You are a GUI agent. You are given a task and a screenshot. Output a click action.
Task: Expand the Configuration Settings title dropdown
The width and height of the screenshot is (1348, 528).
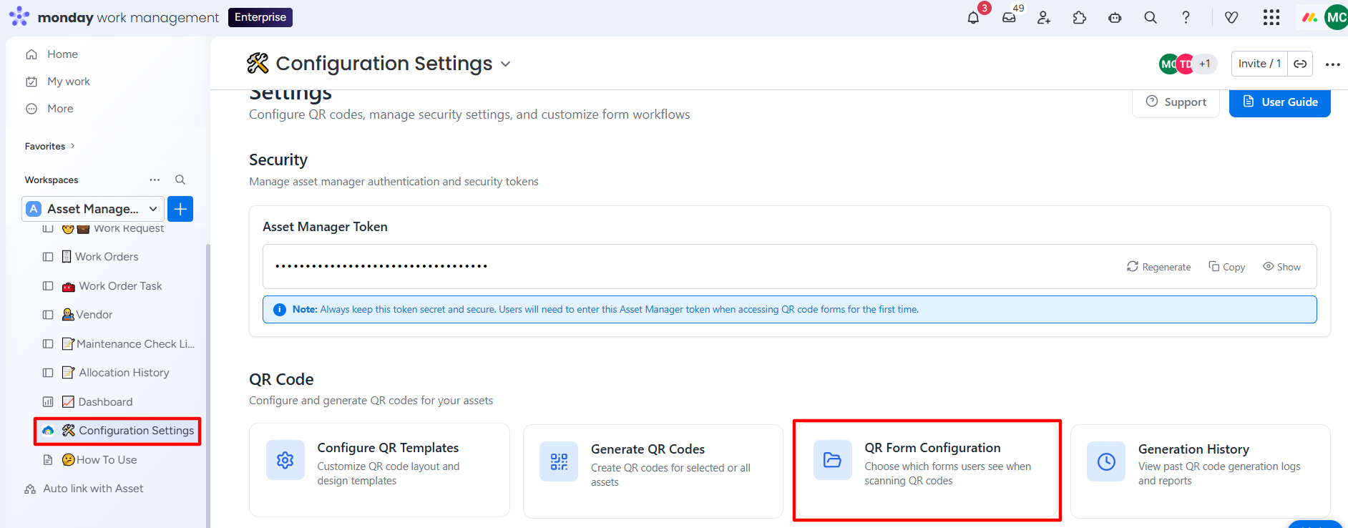coord(506,64)
